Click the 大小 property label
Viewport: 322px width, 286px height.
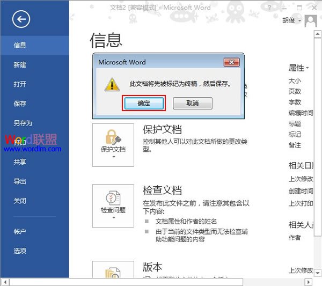(x=295, y=81)
